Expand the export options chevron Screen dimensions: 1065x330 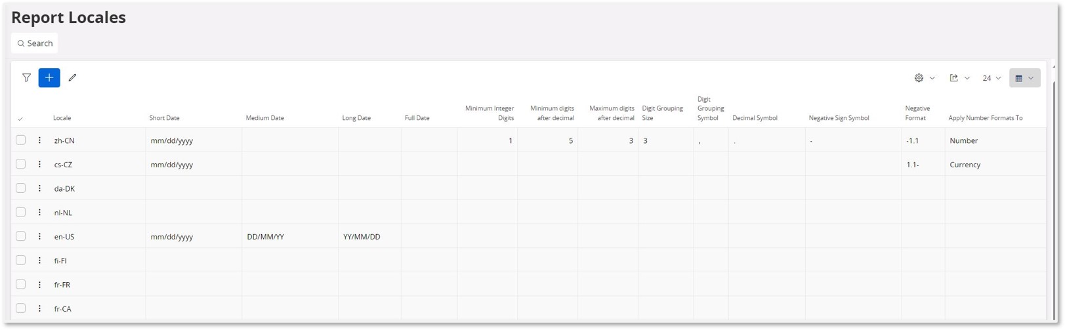click(967, 78)
